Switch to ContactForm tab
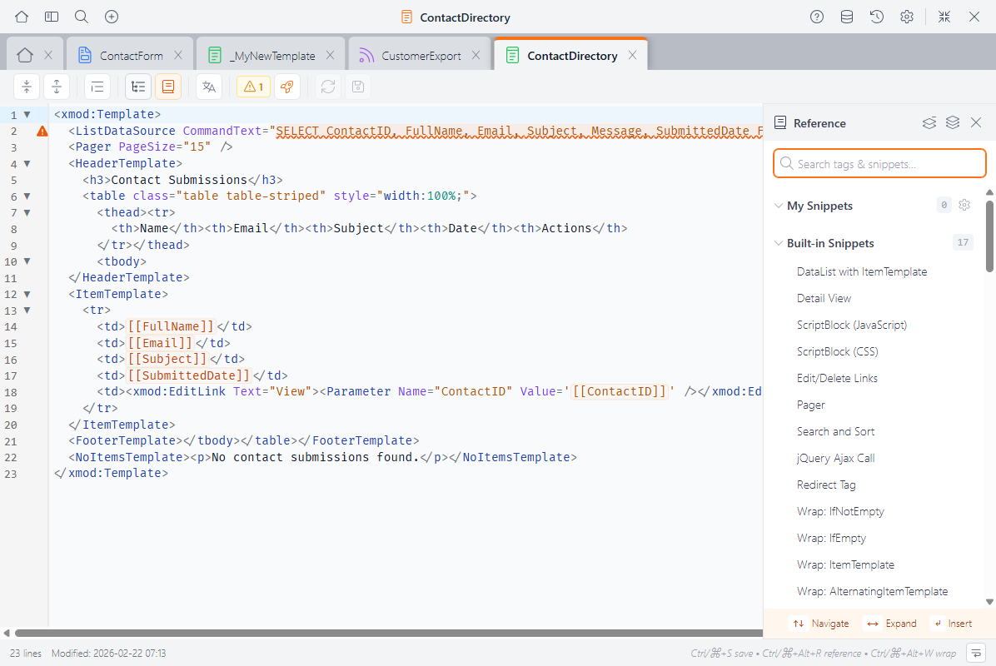Viewport: 996px width, 666px height. (130, 56)
